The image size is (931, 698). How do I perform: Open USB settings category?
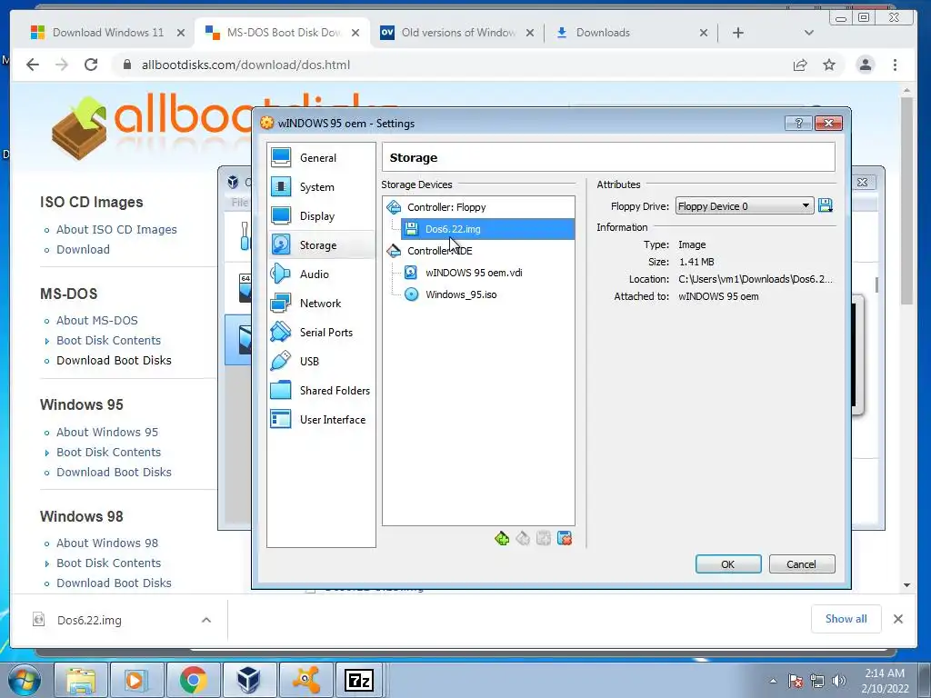(321, 362)
